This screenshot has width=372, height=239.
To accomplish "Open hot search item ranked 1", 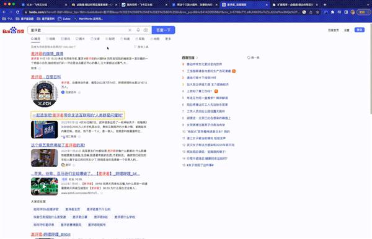I will click(x=209, y=71).
